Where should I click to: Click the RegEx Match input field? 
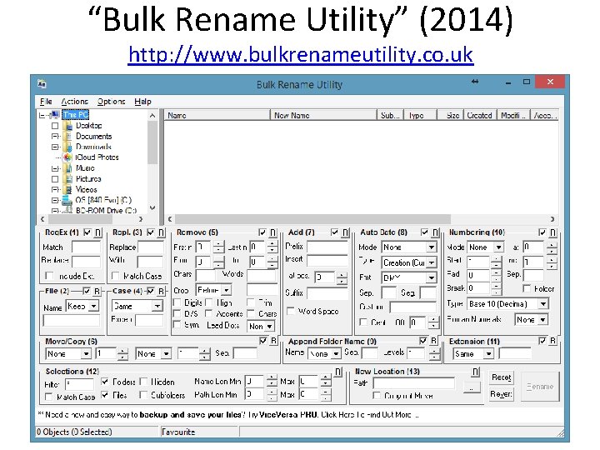click(x=86, y=247)
